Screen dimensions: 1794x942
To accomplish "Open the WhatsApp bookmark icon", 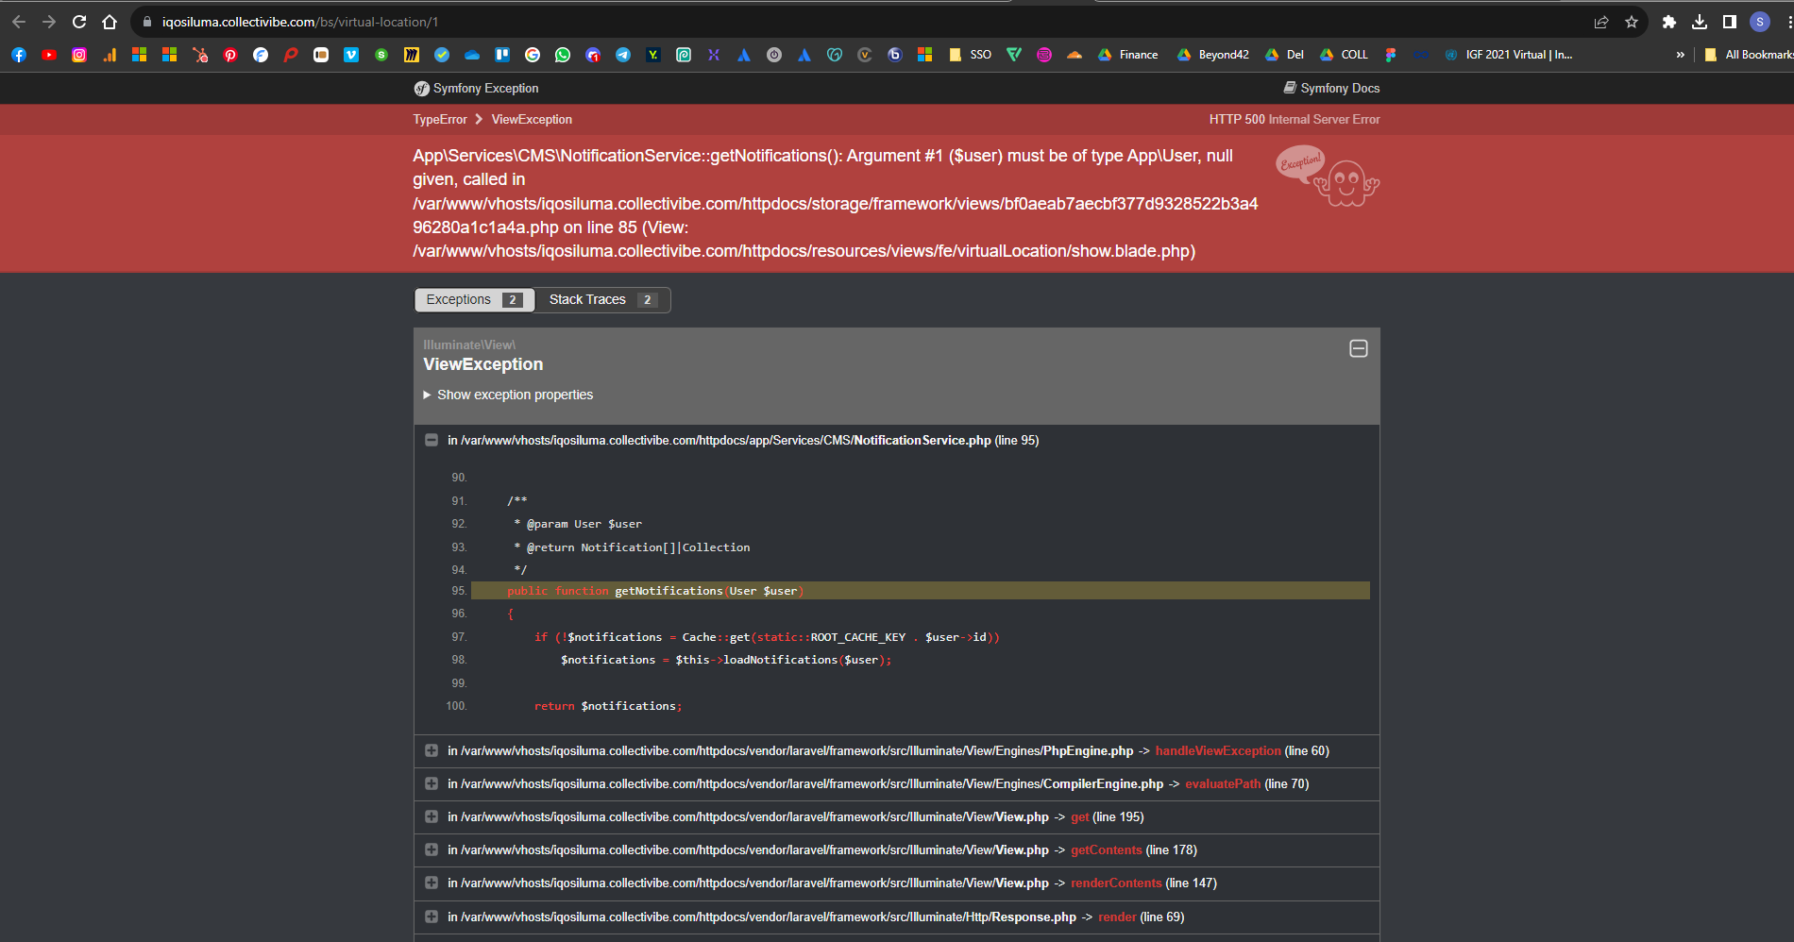I will (x=563, y=55).
